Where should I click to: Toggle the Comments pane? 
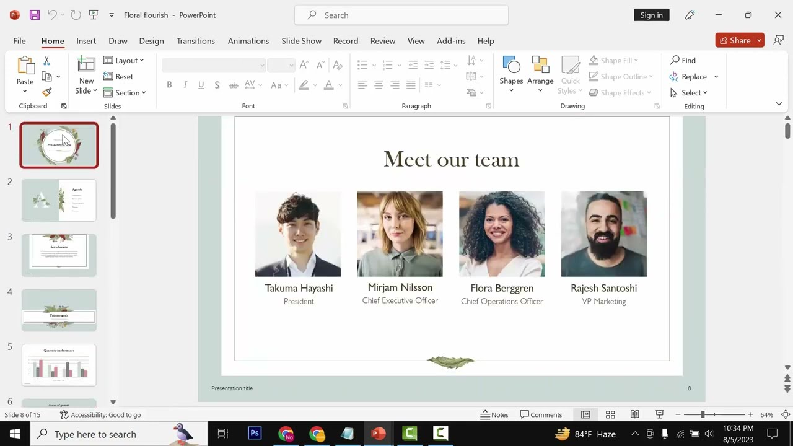tap(541, 414)
